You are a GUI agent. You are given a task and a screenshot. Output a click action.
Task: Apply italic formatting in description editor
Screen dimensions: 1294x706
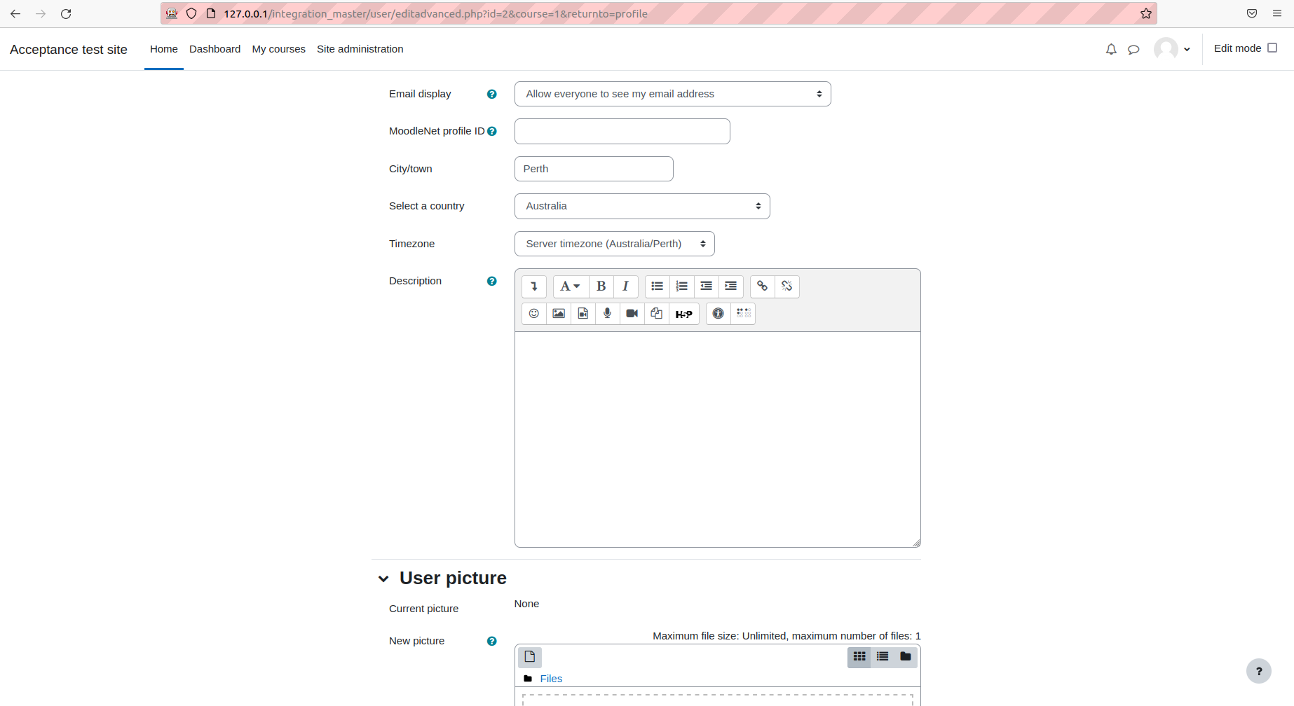pos(625,286)
